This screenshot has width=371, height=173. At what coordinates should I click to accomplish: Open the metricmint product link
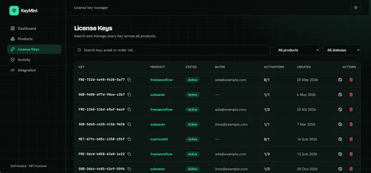coord(159,139)
